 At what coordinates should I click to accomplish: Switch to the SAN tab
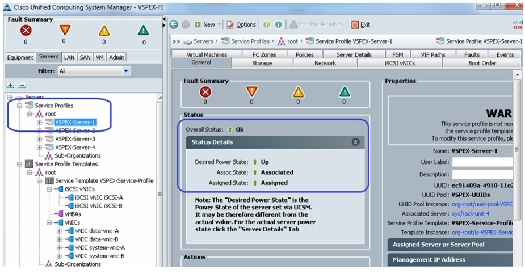click(x=85, y=57)
